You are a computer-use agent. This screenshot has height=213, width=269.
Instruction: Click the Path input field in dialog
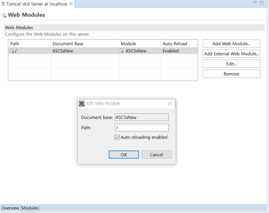coord(142,128)
